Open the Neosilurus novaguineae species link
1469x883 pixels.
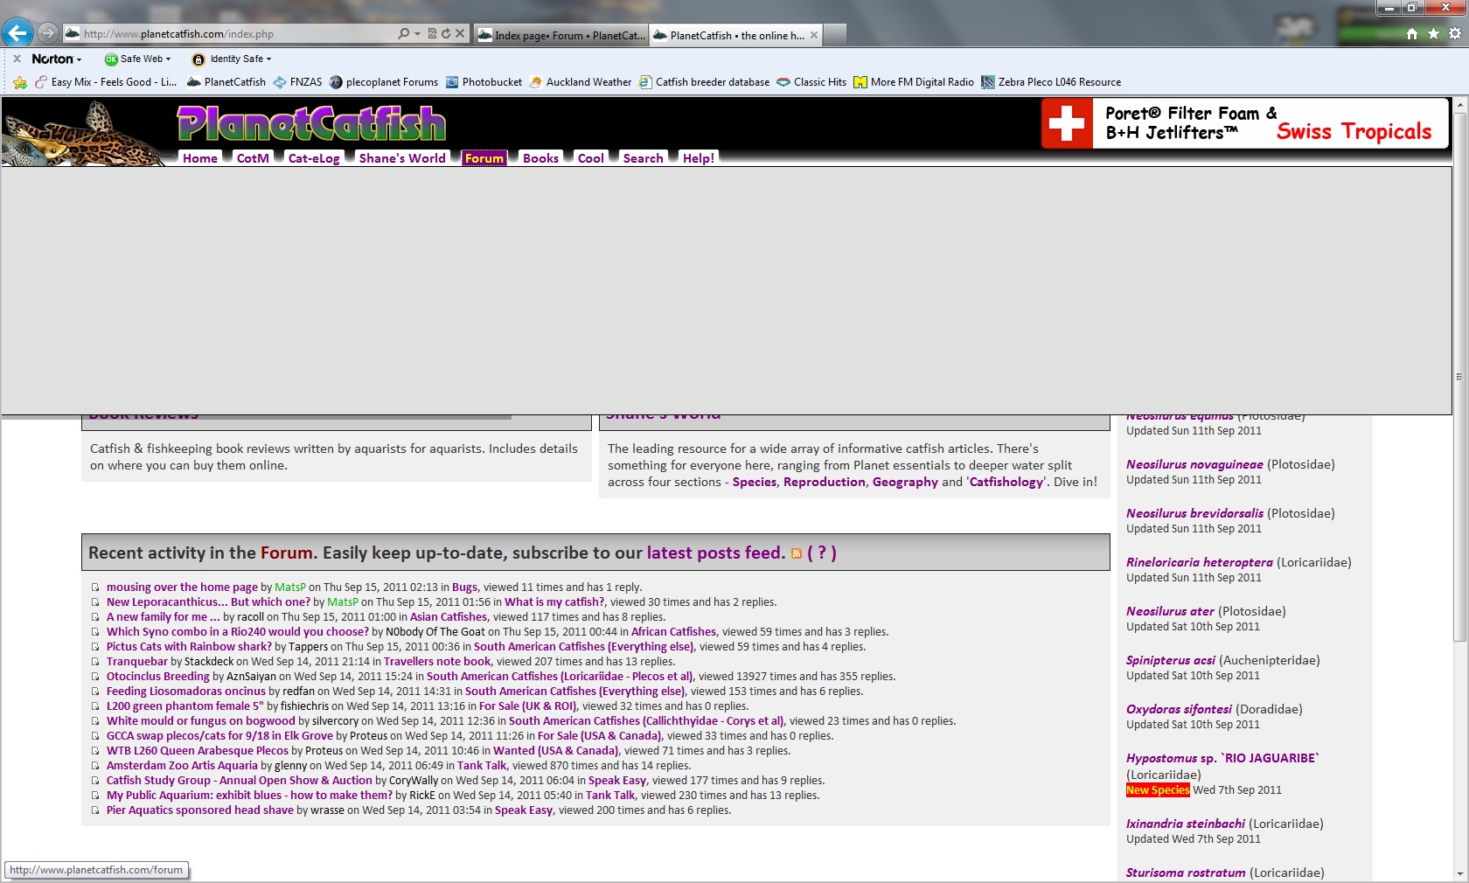tap(1194, 464)
